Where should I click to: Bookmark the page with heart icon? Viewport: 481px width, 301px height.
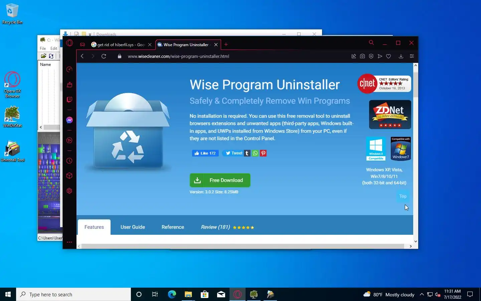pyautogui.click(x=388, y=56)
